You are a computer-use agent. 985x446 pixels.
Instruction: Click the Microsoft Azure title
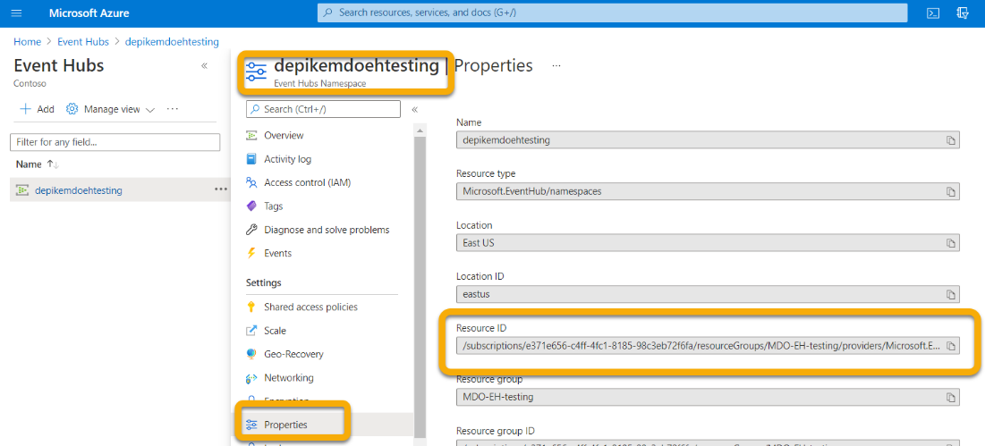coord(89,13)
